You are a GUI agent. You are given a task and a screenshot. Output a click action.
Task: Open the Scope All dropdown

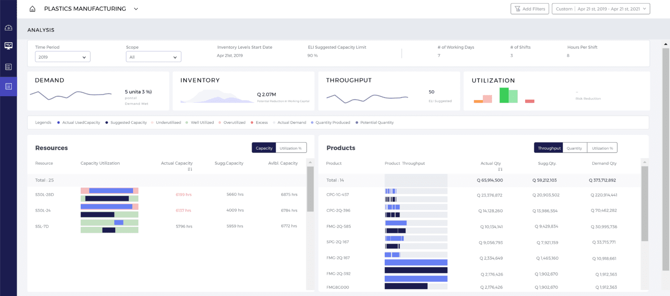click(x=154, y=57)
